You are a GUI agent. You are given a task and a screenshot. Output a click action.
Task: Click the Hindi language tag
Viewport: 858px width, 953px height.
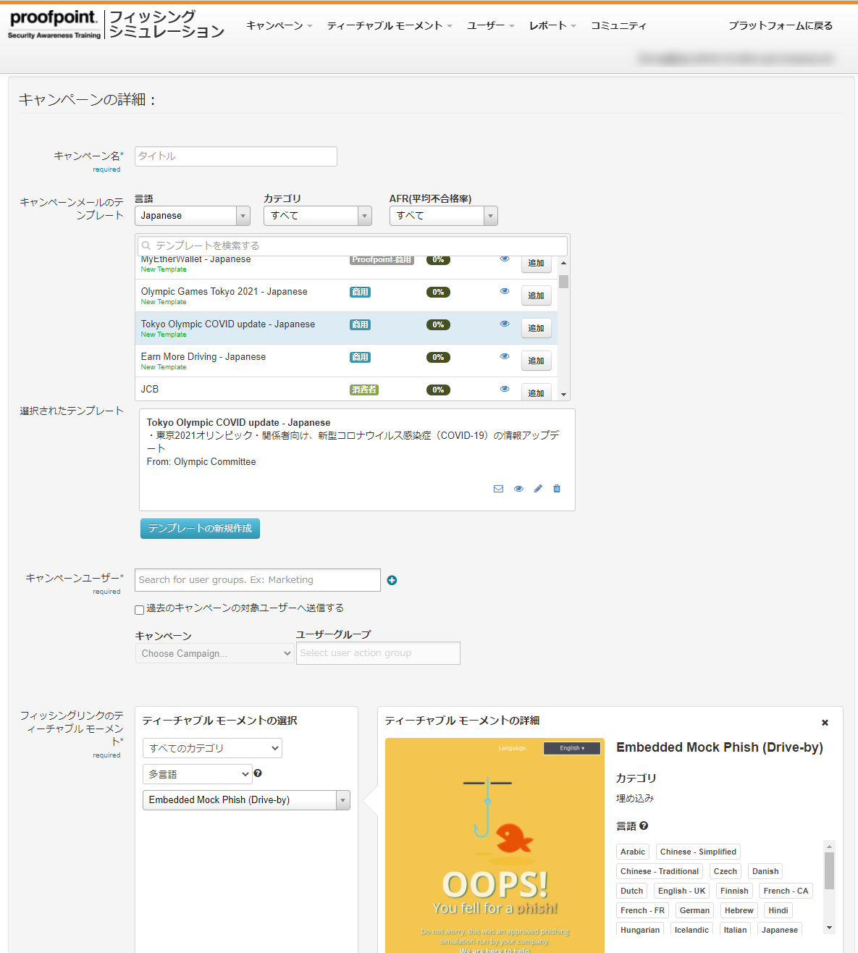[778, 910]
